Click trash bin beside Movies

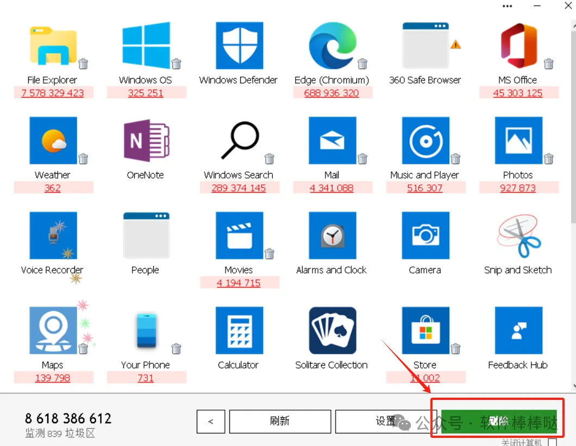click(270, 254)
